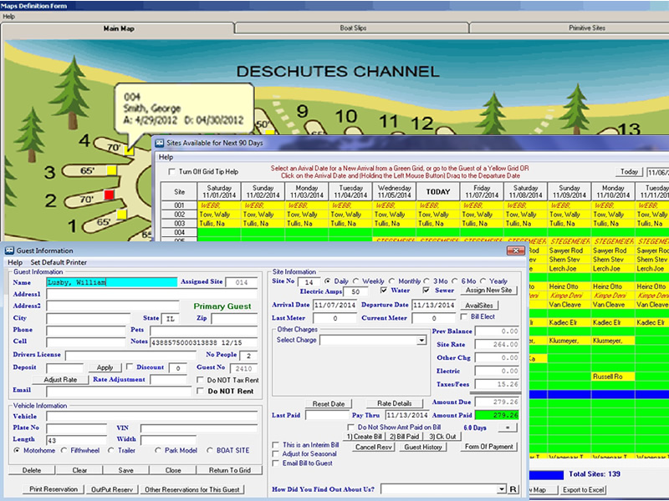Click the red marker on map site 2

pos(108,195)
